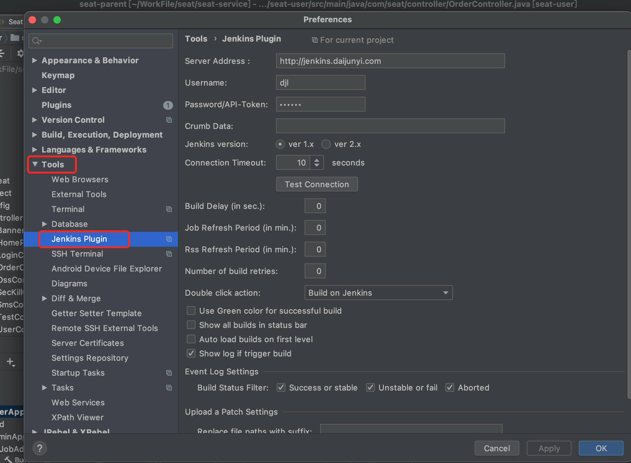This screenshot has height=463, width=631.
Task: Open the Double click action dropdown
Action: [x=378, y=293]
